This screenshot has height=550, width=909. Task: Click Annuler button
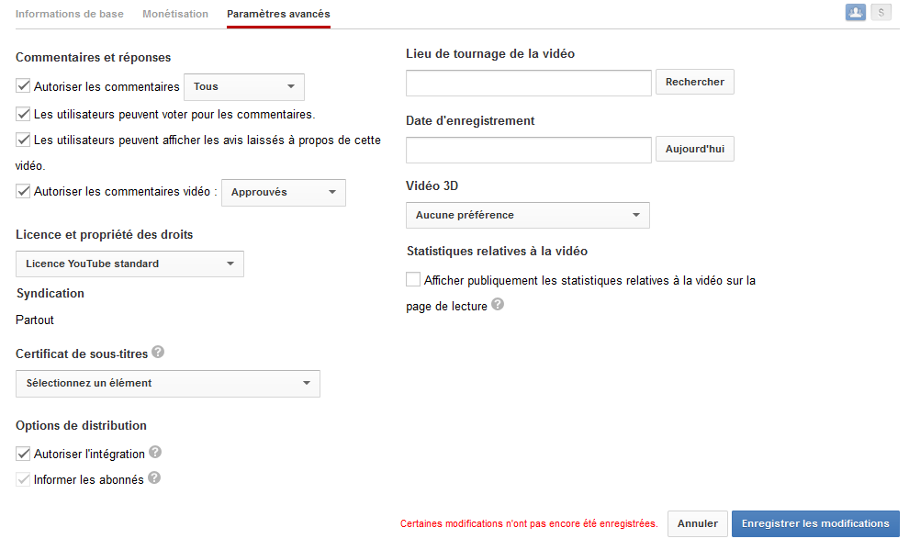(698, 524)
